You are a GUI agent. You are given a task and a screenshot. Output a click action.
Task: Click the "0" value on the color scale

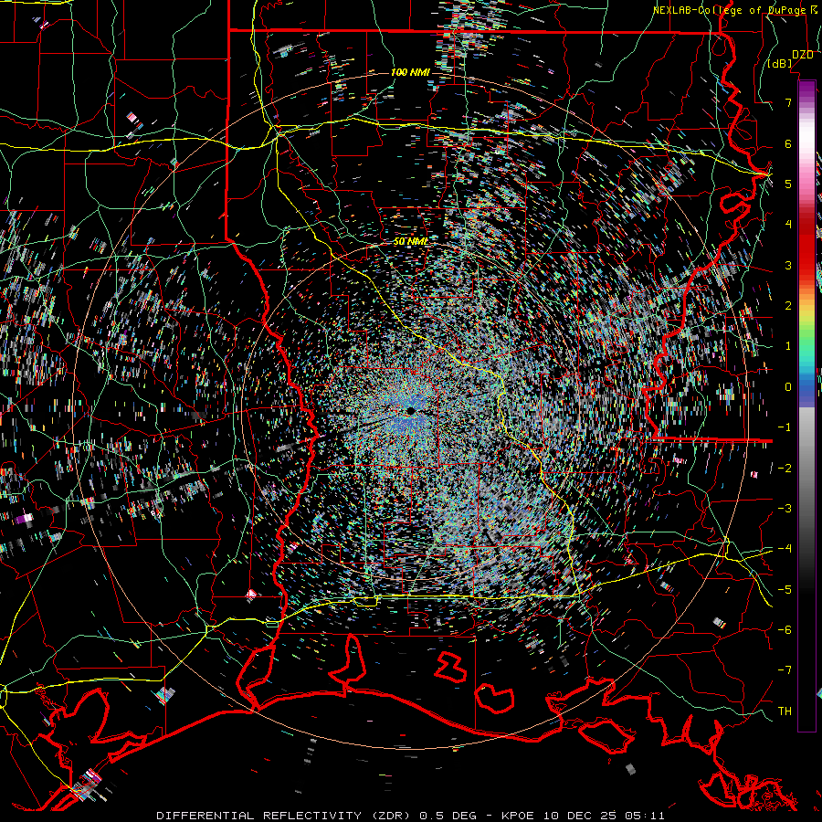[x=788, y=387]
